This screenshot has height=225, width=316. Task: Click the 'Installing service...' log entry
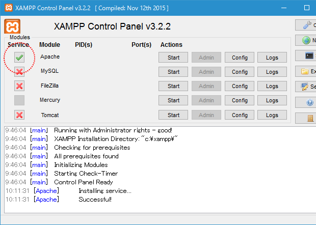[x=105, y=191]
